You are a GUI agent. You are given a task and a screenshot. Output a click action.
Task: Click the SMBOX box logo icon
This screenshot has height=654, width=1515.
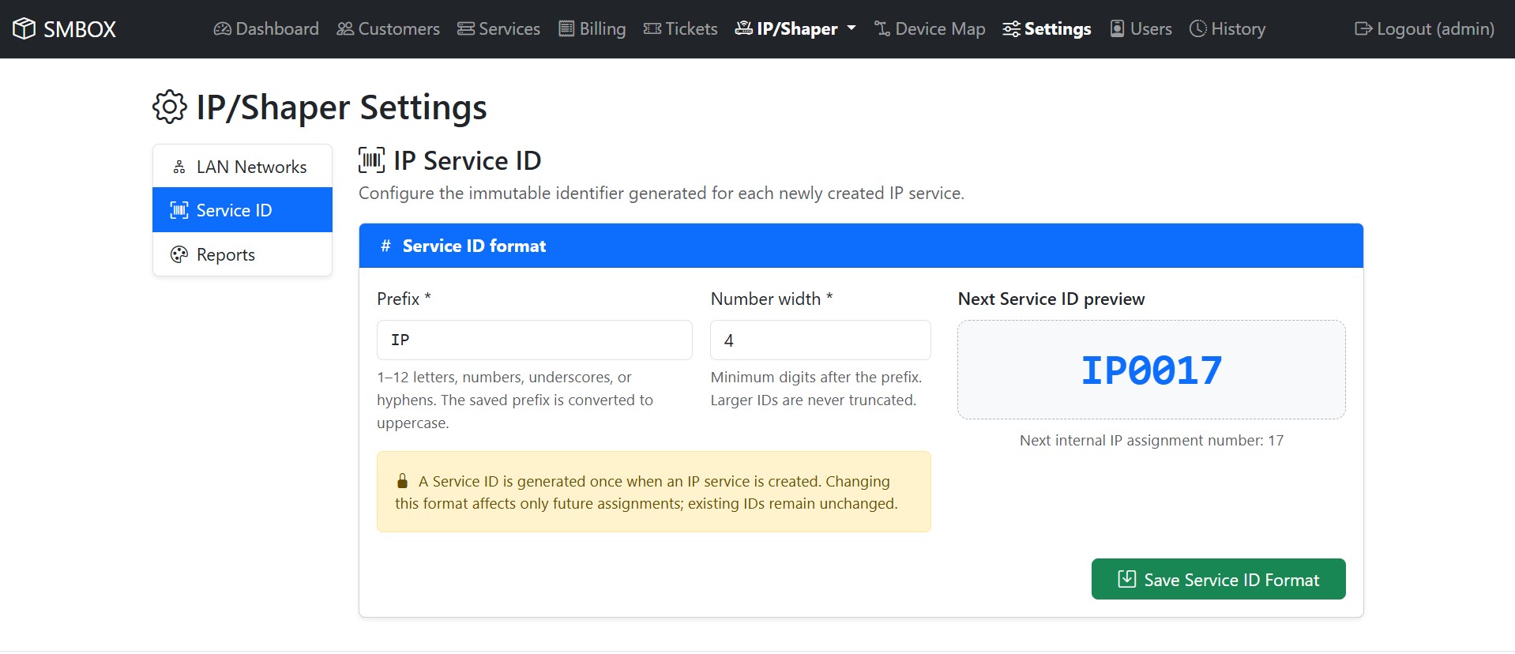(24, 28)
